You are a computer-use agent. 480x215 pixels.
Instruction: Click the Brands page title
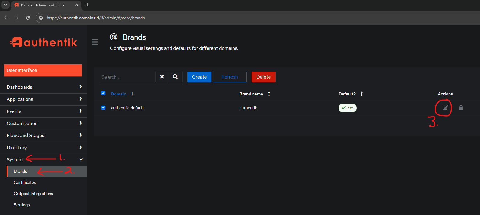[x=134, y=37]
